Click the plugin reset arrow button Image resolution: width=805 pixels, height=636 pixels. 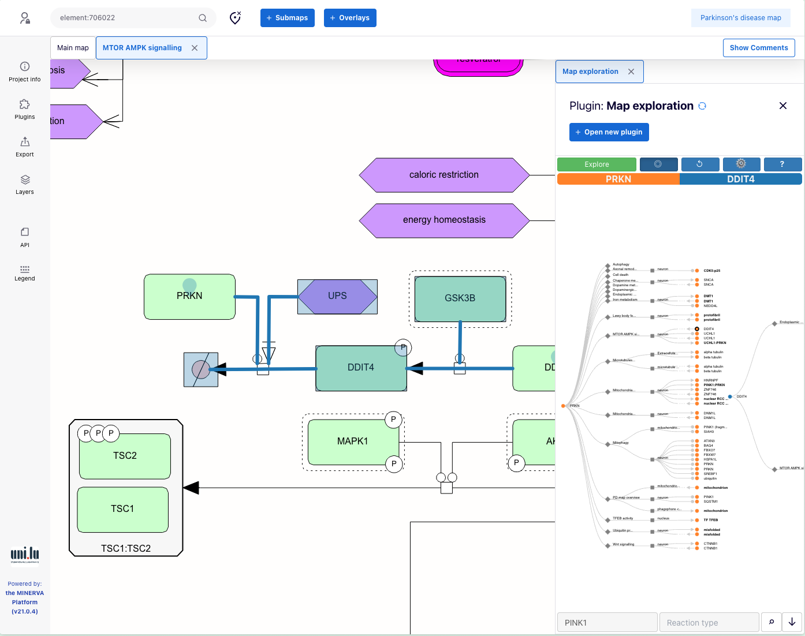coord(700,164)
